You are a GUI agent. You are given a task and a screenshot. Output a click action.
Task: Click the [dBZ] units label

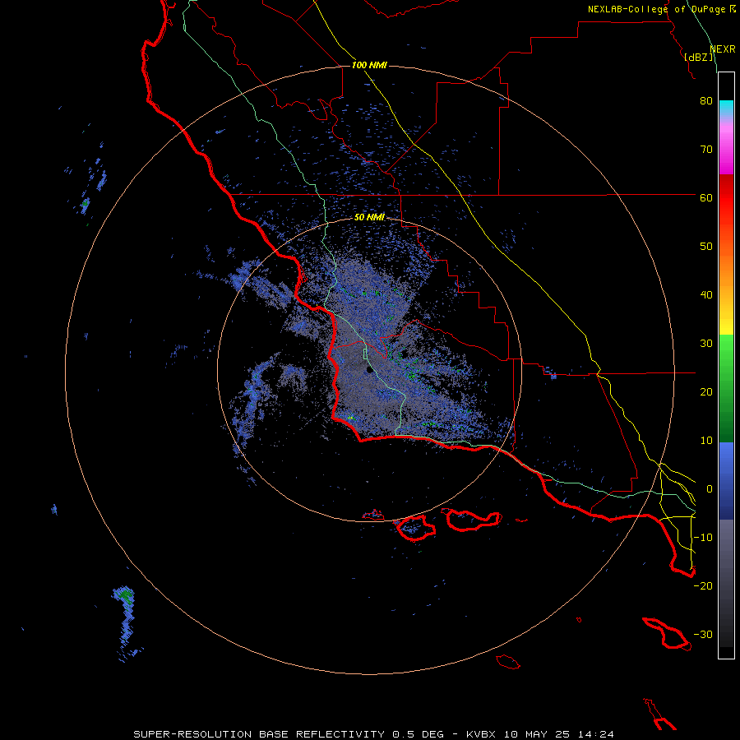pos(699,57)
